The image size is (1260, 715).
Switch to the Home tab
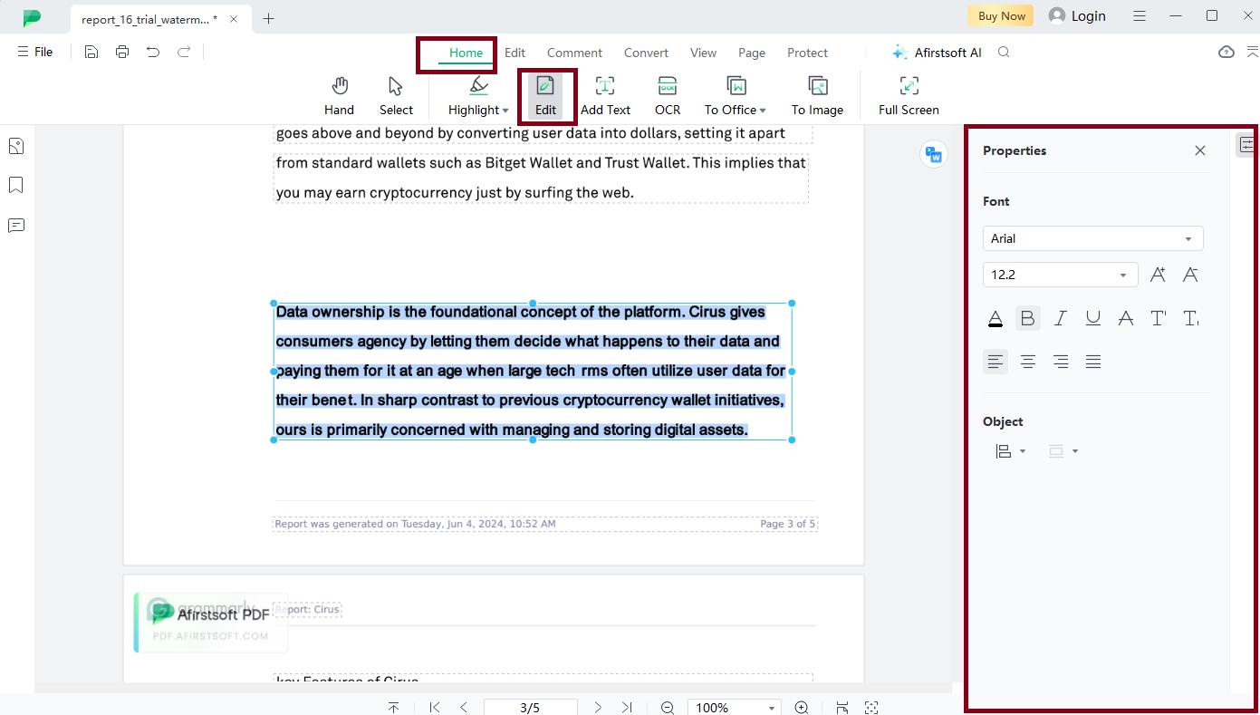coord(466,53)
